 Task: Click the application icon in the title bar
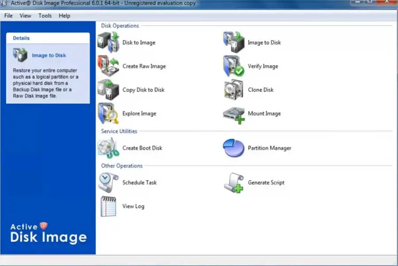pyautogui.click(x=4, y=3)
